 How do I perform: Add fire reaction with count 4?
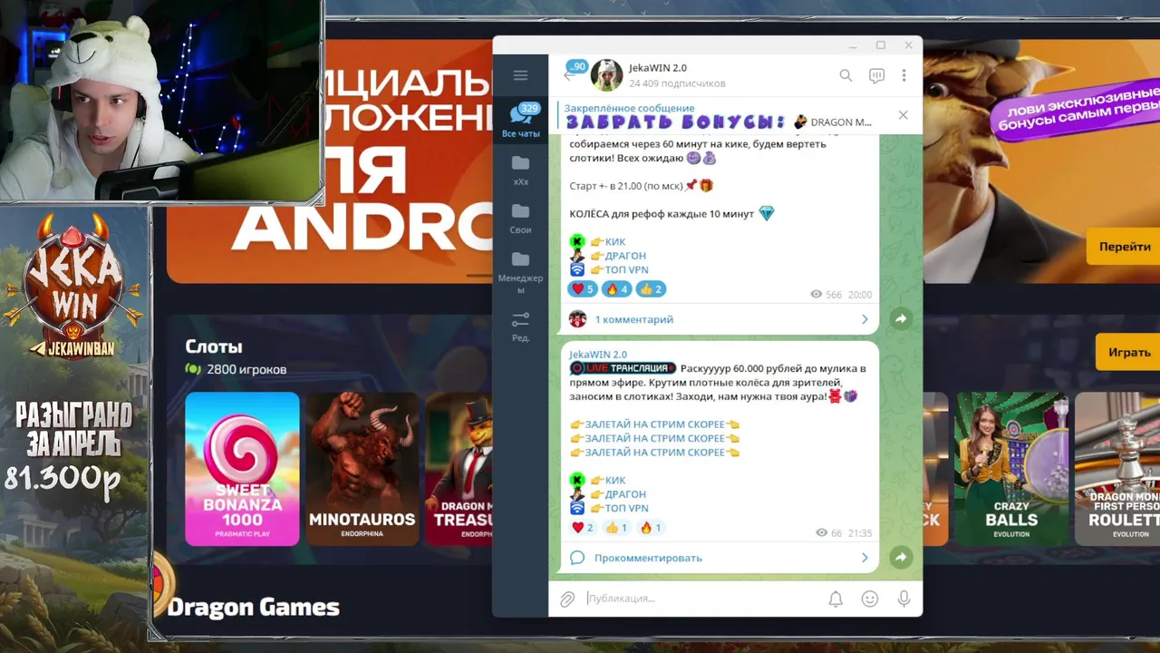coord(616,289)
